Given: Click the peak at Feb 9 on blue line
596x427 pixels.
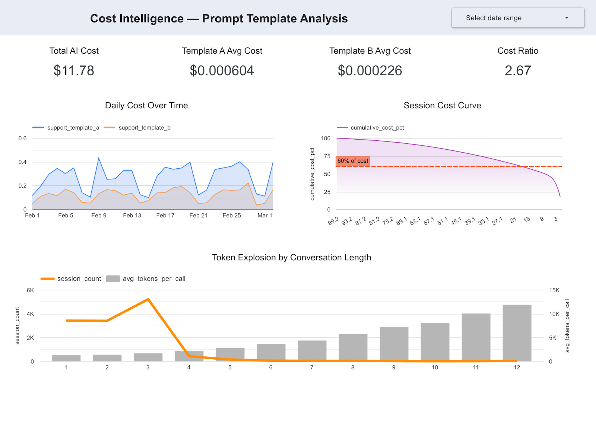Looking at the screenshot, I should coord(99,157).
